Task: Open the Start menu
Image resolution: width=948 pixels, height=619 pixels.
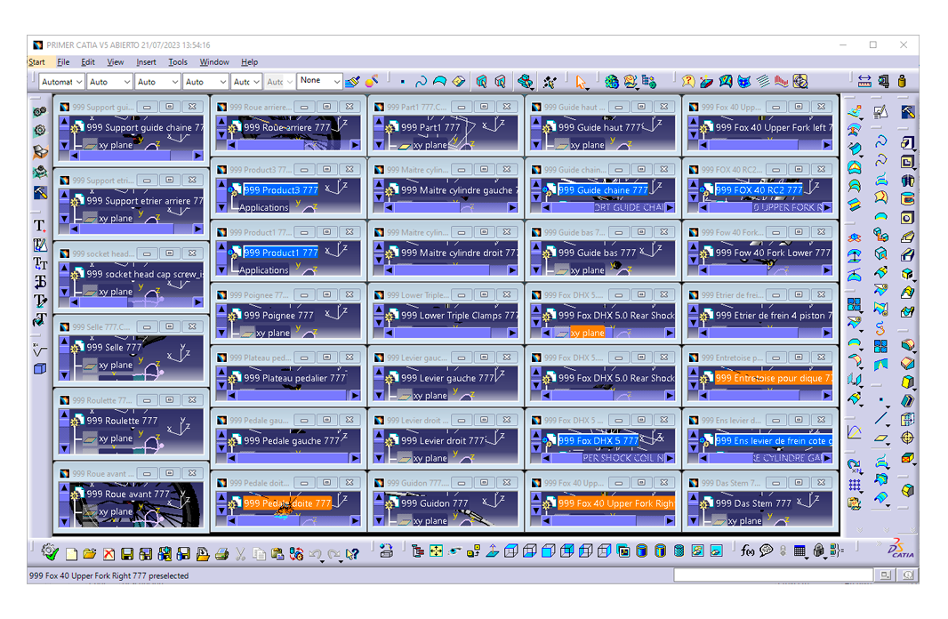Action: point(36,62)
